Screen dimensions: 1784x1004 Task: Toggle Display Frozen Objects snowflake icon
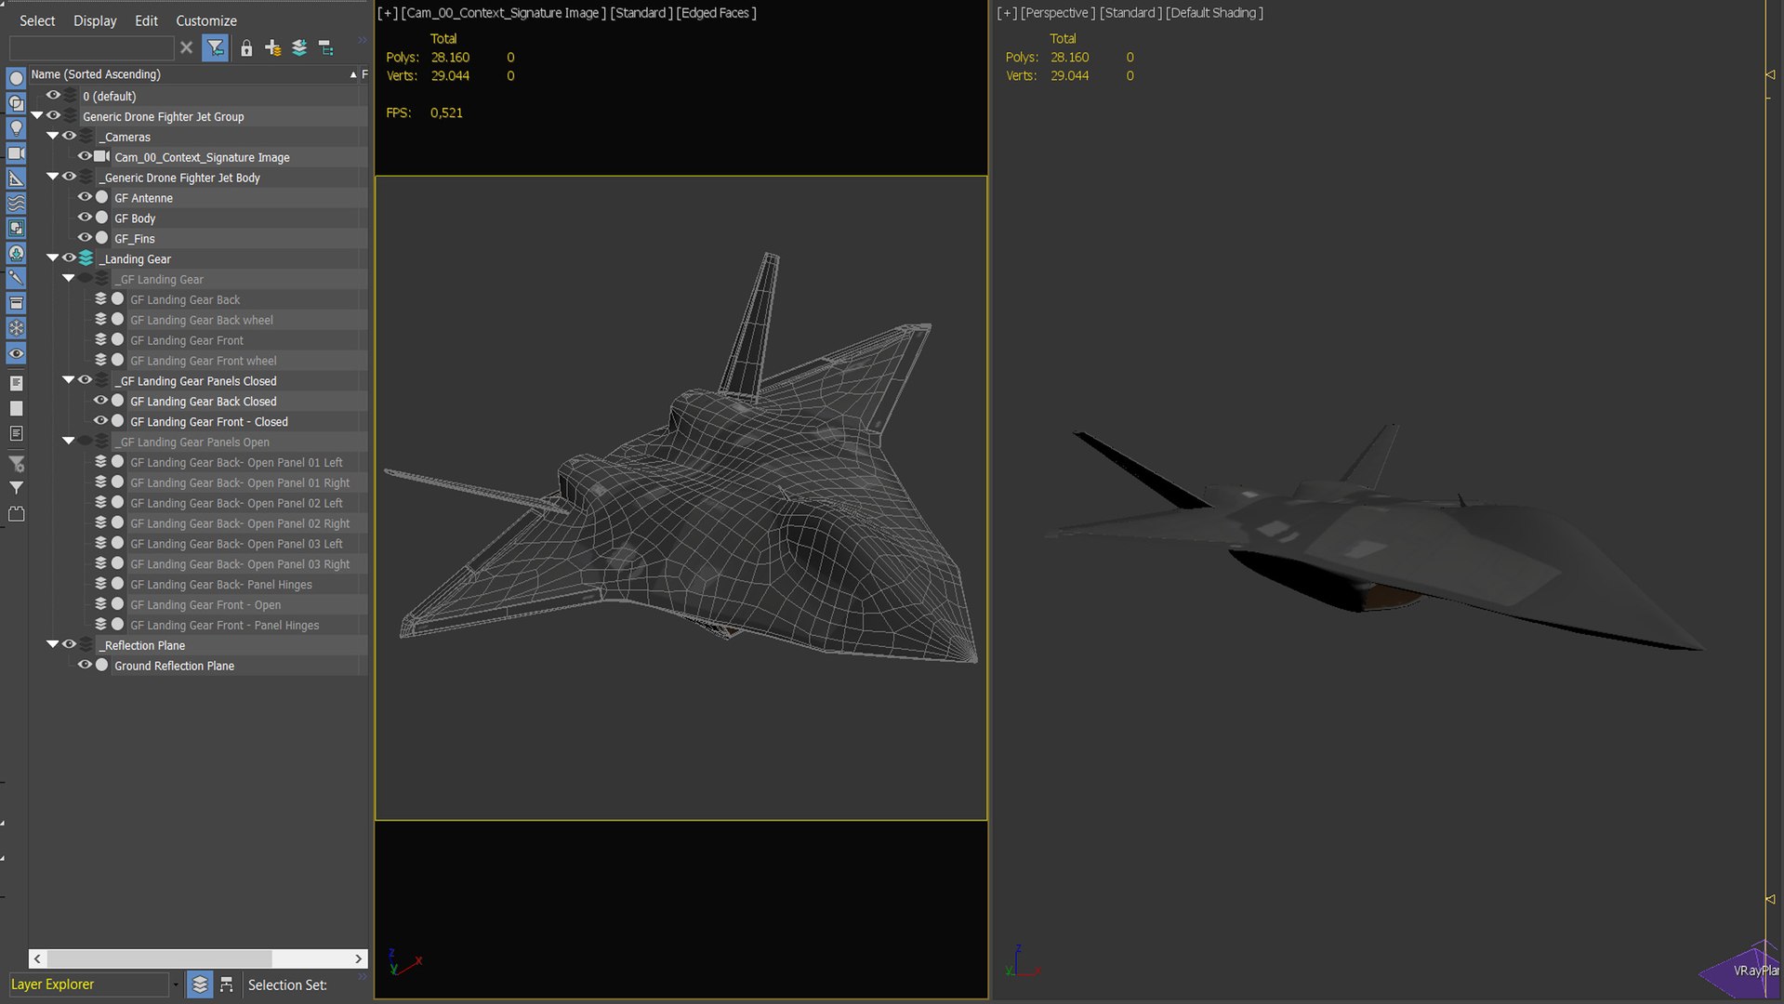[x=16, y=328]
